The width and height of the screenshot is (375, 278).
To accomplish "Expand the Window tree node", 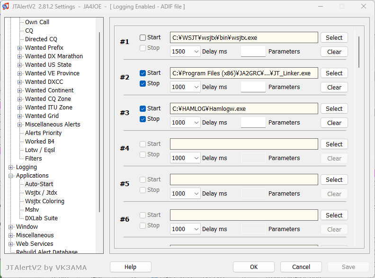I will [10, 227].
